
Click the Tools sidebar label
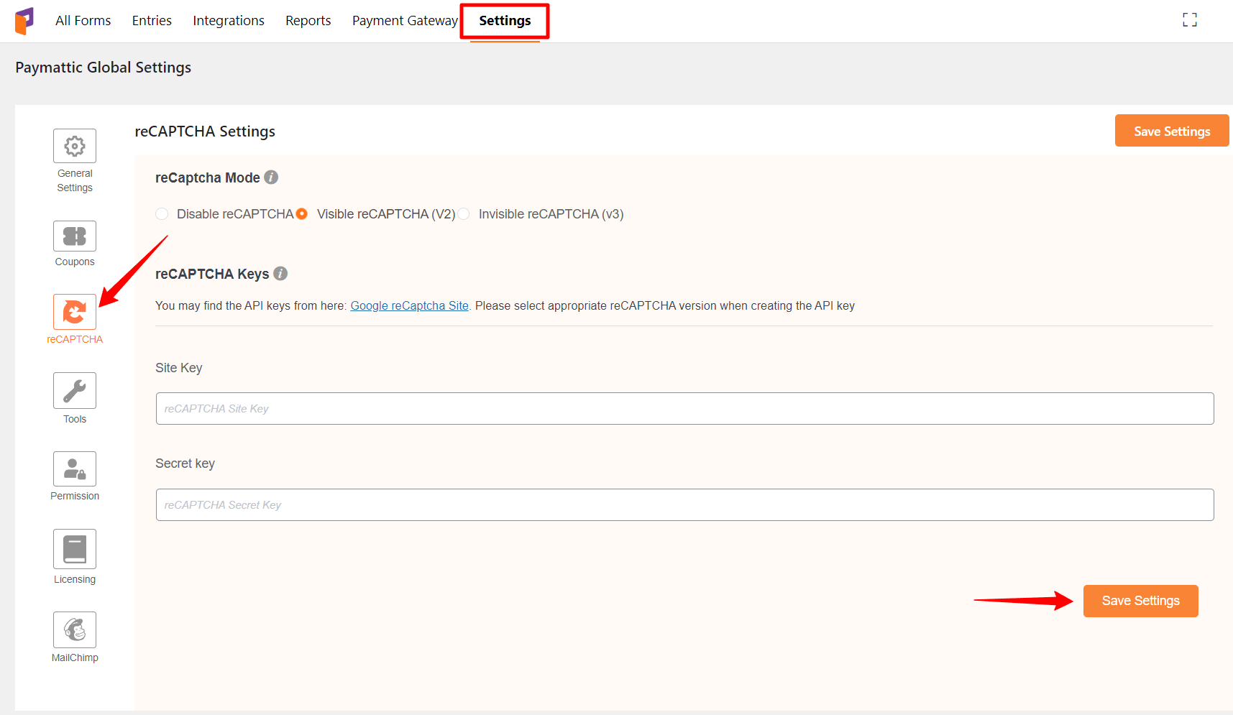click(75, 419)
